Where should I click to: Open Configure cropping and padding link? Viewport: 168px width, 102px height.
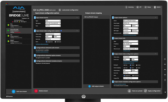click(x=131, y=62)
